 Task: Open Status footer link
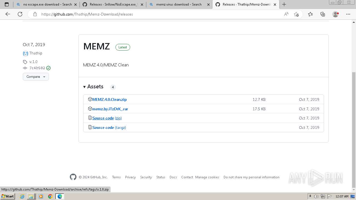pyautogui.click(x=161, y=177)
